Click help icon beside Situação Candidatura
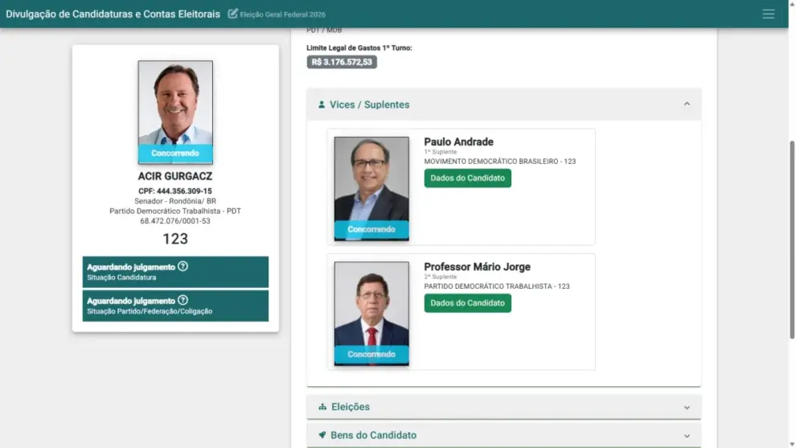The image size is (796, 448). [183, 266]
